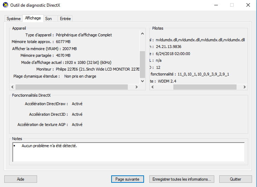Click the 'Accélération de texture AGP :' label

click(43, 125)
